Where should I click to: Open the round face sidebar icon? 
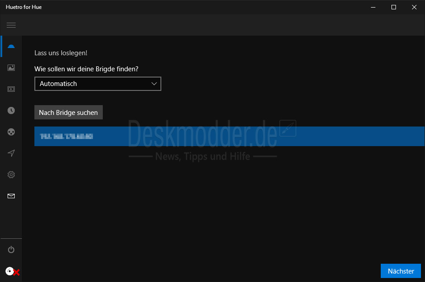[x=11, y=132]
